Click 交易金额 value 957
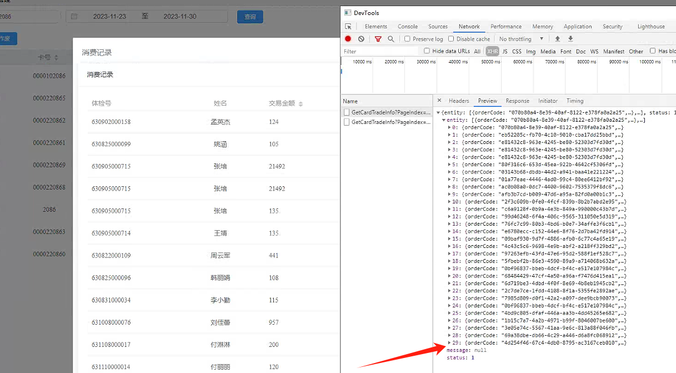 (274, 322)
